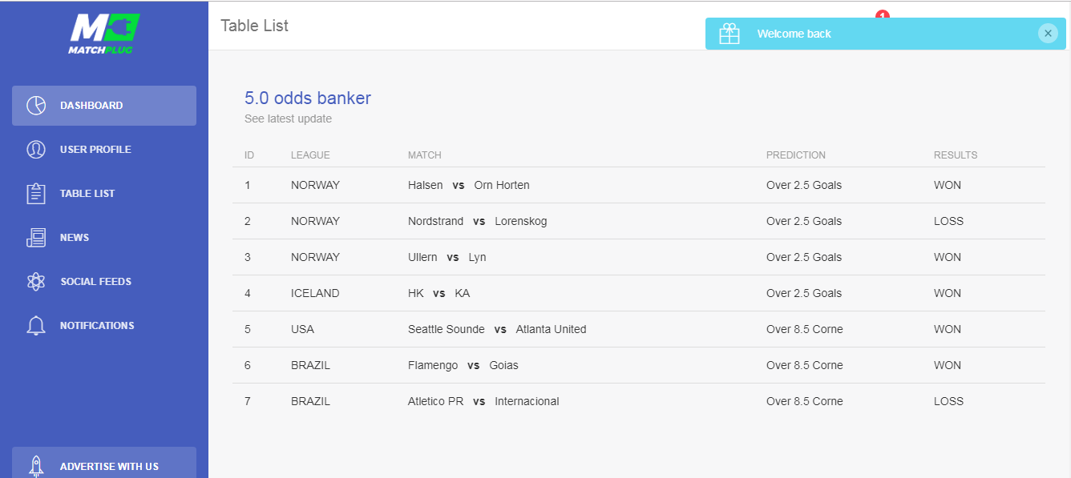This screenshot has width=1071, height=478.
Task: Click the Dashboard pie chart icon
Action: (x=36, y=106)
